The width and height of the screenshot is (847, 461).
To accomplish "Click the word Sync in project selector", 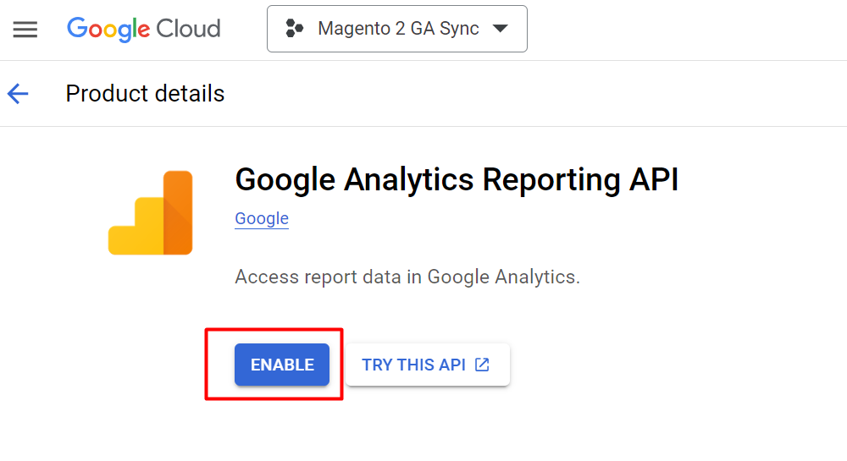I will click(x=458, y=29).
